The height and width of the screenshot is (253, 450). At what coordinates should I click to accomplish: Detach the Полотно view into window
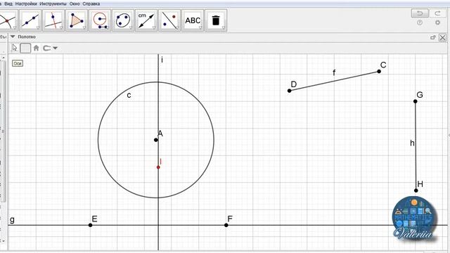click(x=433, y=37)
